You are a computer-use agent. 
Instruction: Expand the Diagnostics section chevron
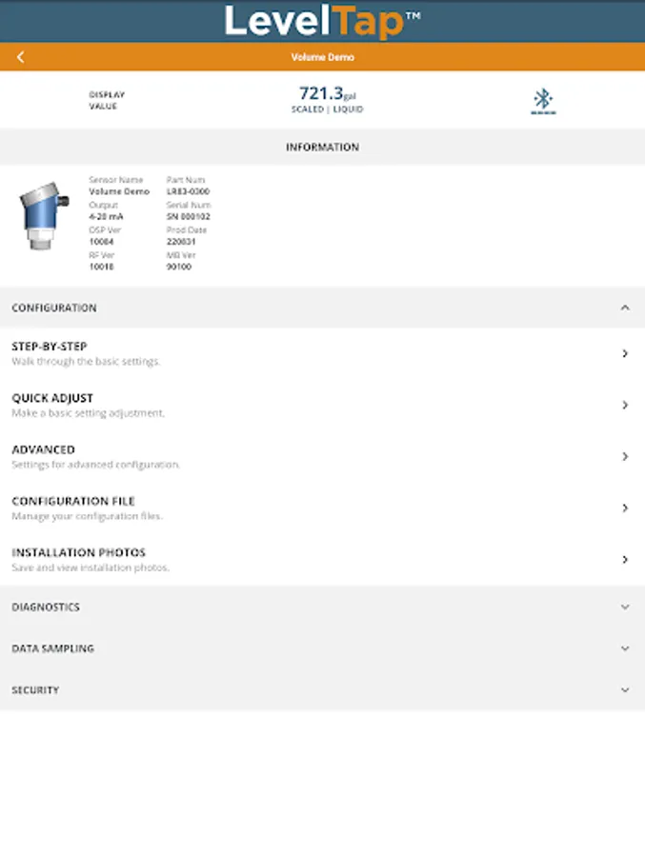click(x=625, y=608)
